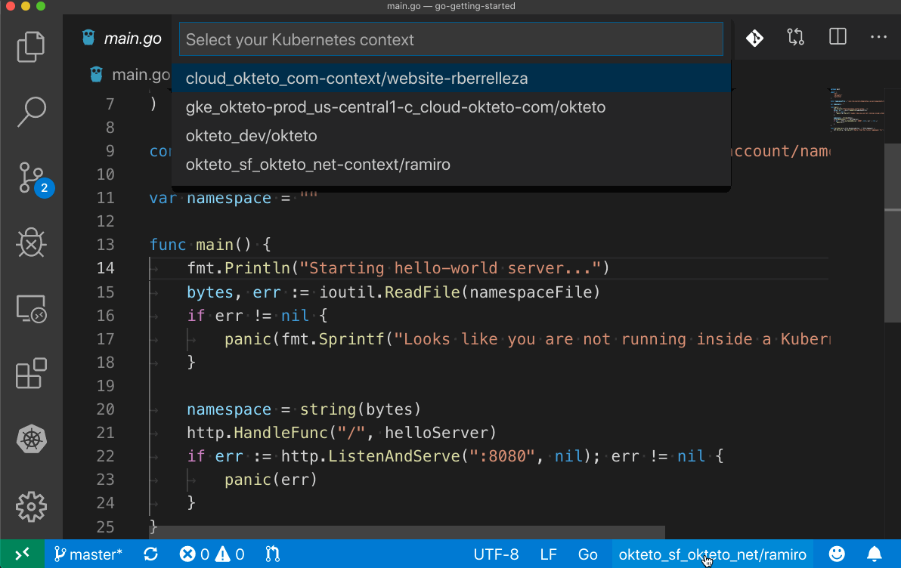Screen dimensions: 901x568
Task: Click the git diamond icon in editor toolbar
Action: (754, 38)
